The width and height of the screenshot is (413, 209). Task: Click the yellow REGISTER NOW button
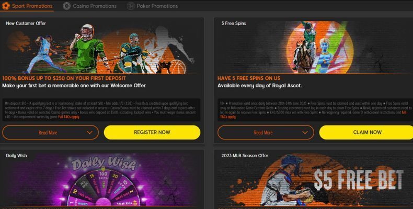152,132
